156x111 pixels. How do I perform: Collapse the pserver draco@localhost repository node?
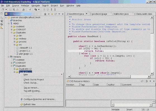(6, 17)
